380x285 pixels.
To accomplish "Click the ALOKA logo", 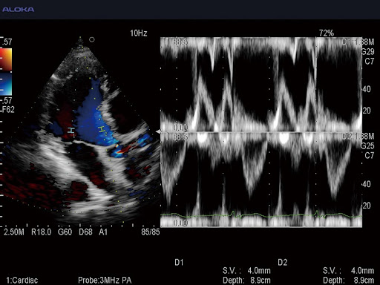I will (x=18, y=10).
